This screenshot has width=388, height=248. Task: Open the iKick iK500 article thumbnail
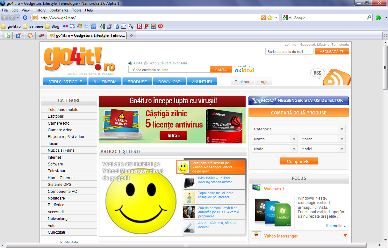pyautogui.click(x=189, y=182)
